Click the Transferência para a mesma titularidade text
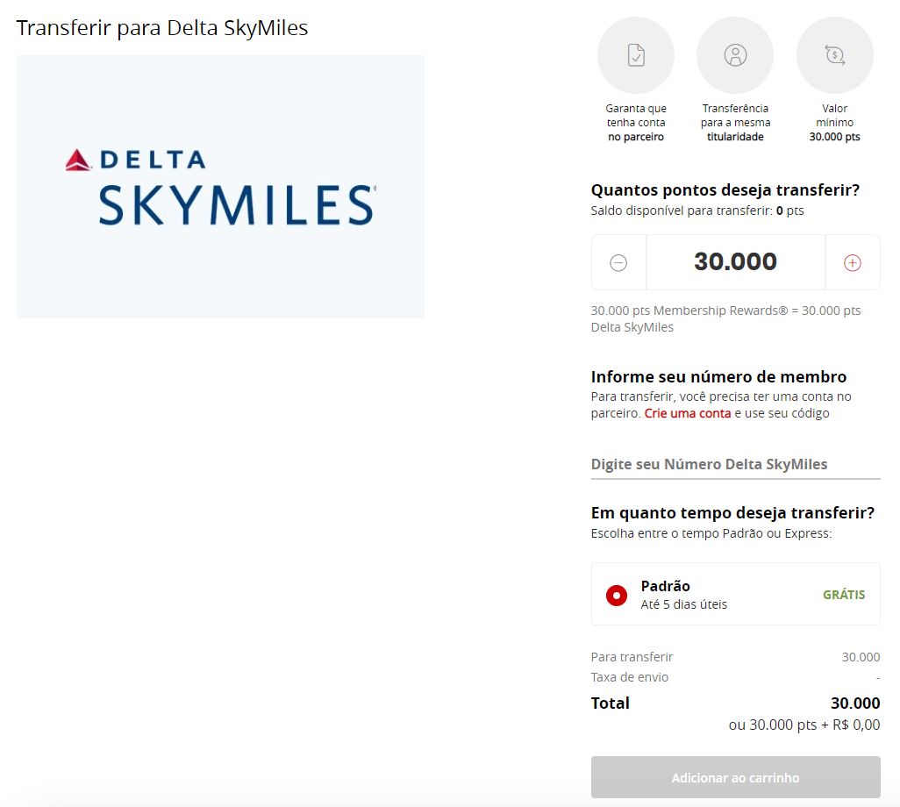The image size is (900, 807). (735, 122)
